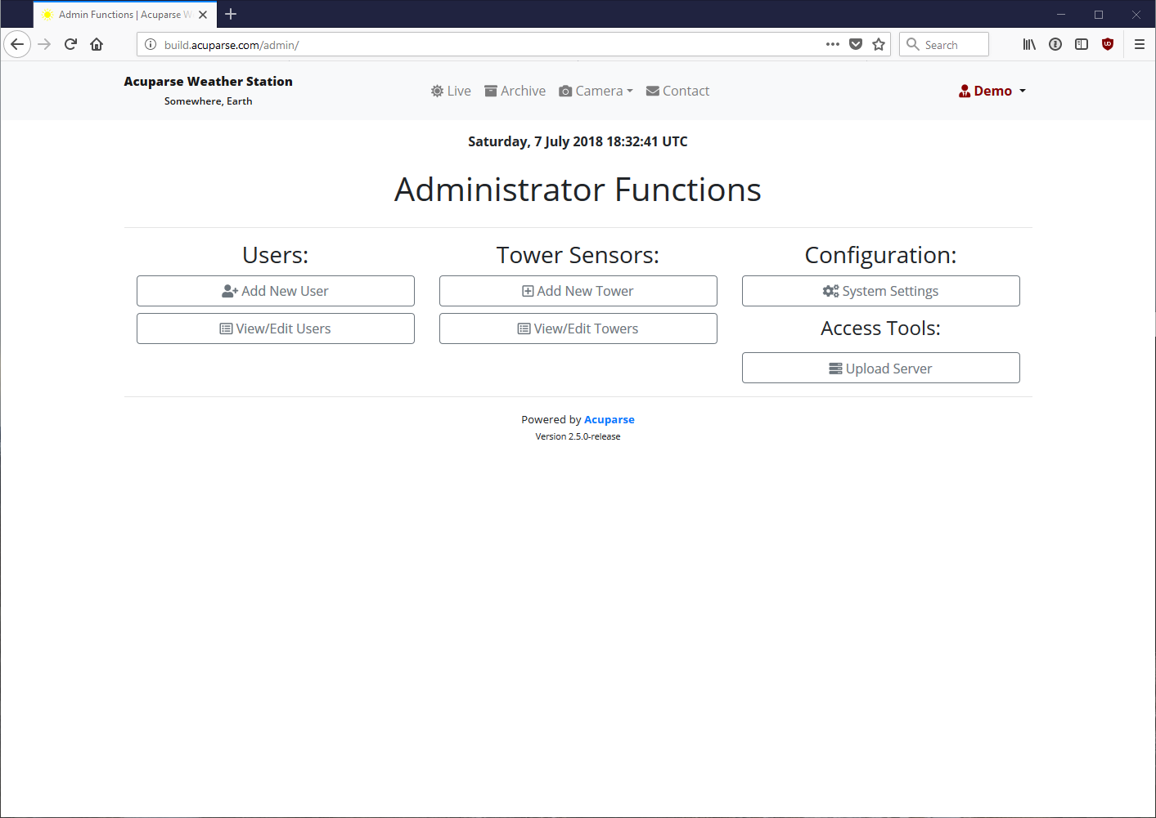Open the Contact page

(x=677, y=91)
